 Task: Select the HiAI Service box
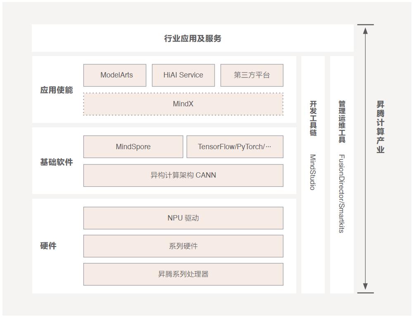click(x=183, y=75)
